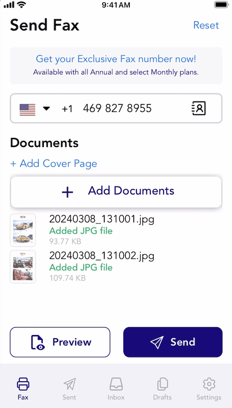Tap the paper plane icon on Send
This screenshot has width=232, height=408.
pyautogui.click(x=157, y=342)
